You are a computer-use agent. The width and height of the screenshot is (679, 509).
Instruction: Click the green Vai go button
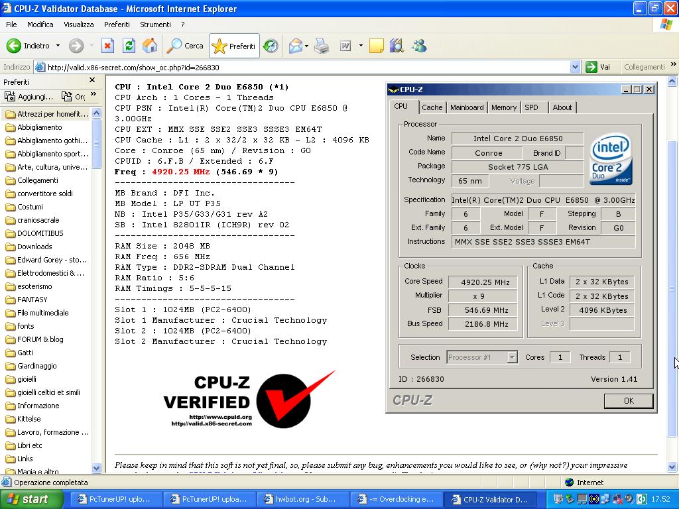click(598, 67)
